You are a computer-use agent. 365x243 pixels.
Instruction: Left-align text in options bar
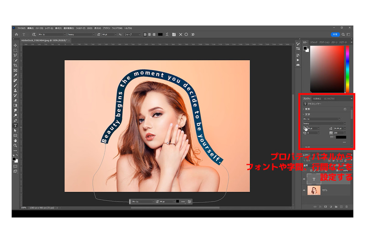[x=145, y=34]
